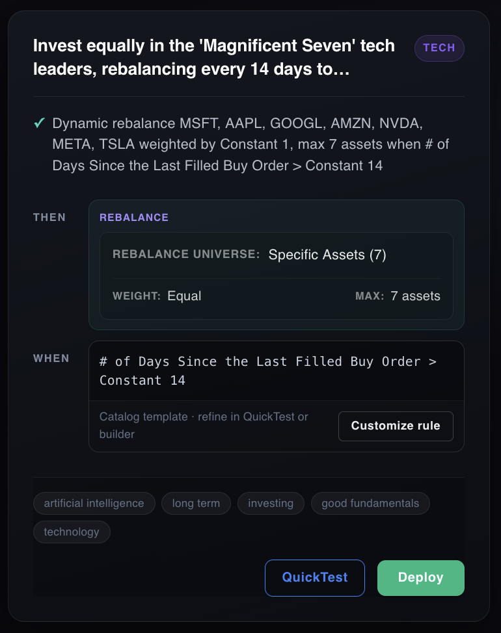Click the TECH category badge

click(439, 48)
